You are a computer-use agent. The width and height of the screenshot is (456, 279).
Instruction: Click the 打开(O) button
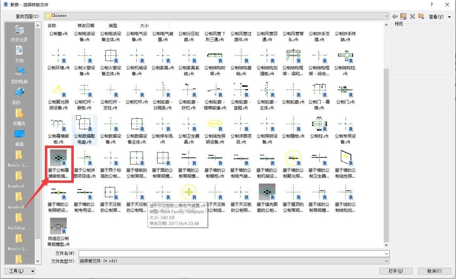click(x=396, y=271)
